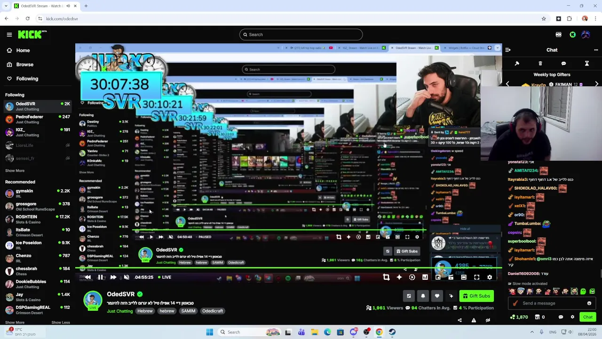Click the Kick logo
The width and height of the screenshot is (602, 339).
[x=32, y=34]
